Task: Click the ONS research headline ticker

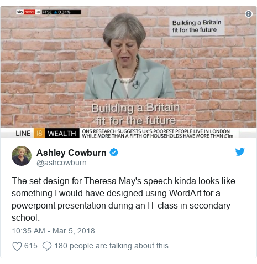Action: tap(158, 134)
